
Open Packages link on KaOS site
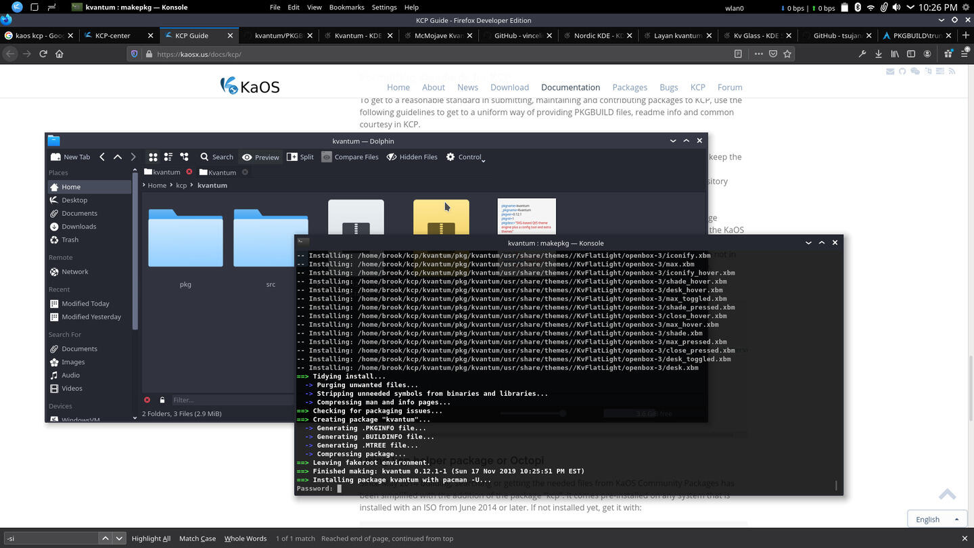coord(630,87)
